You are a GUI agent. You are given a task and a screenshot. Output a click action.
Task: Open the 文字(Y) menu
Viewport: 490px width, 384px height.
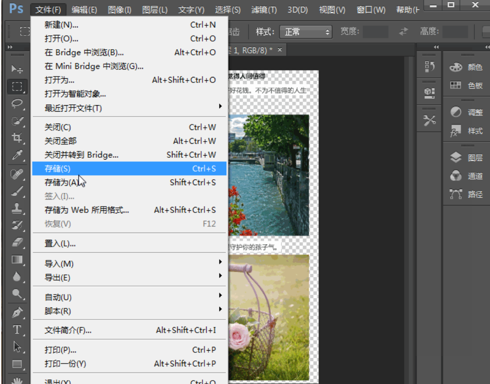(x=191, y=10)
